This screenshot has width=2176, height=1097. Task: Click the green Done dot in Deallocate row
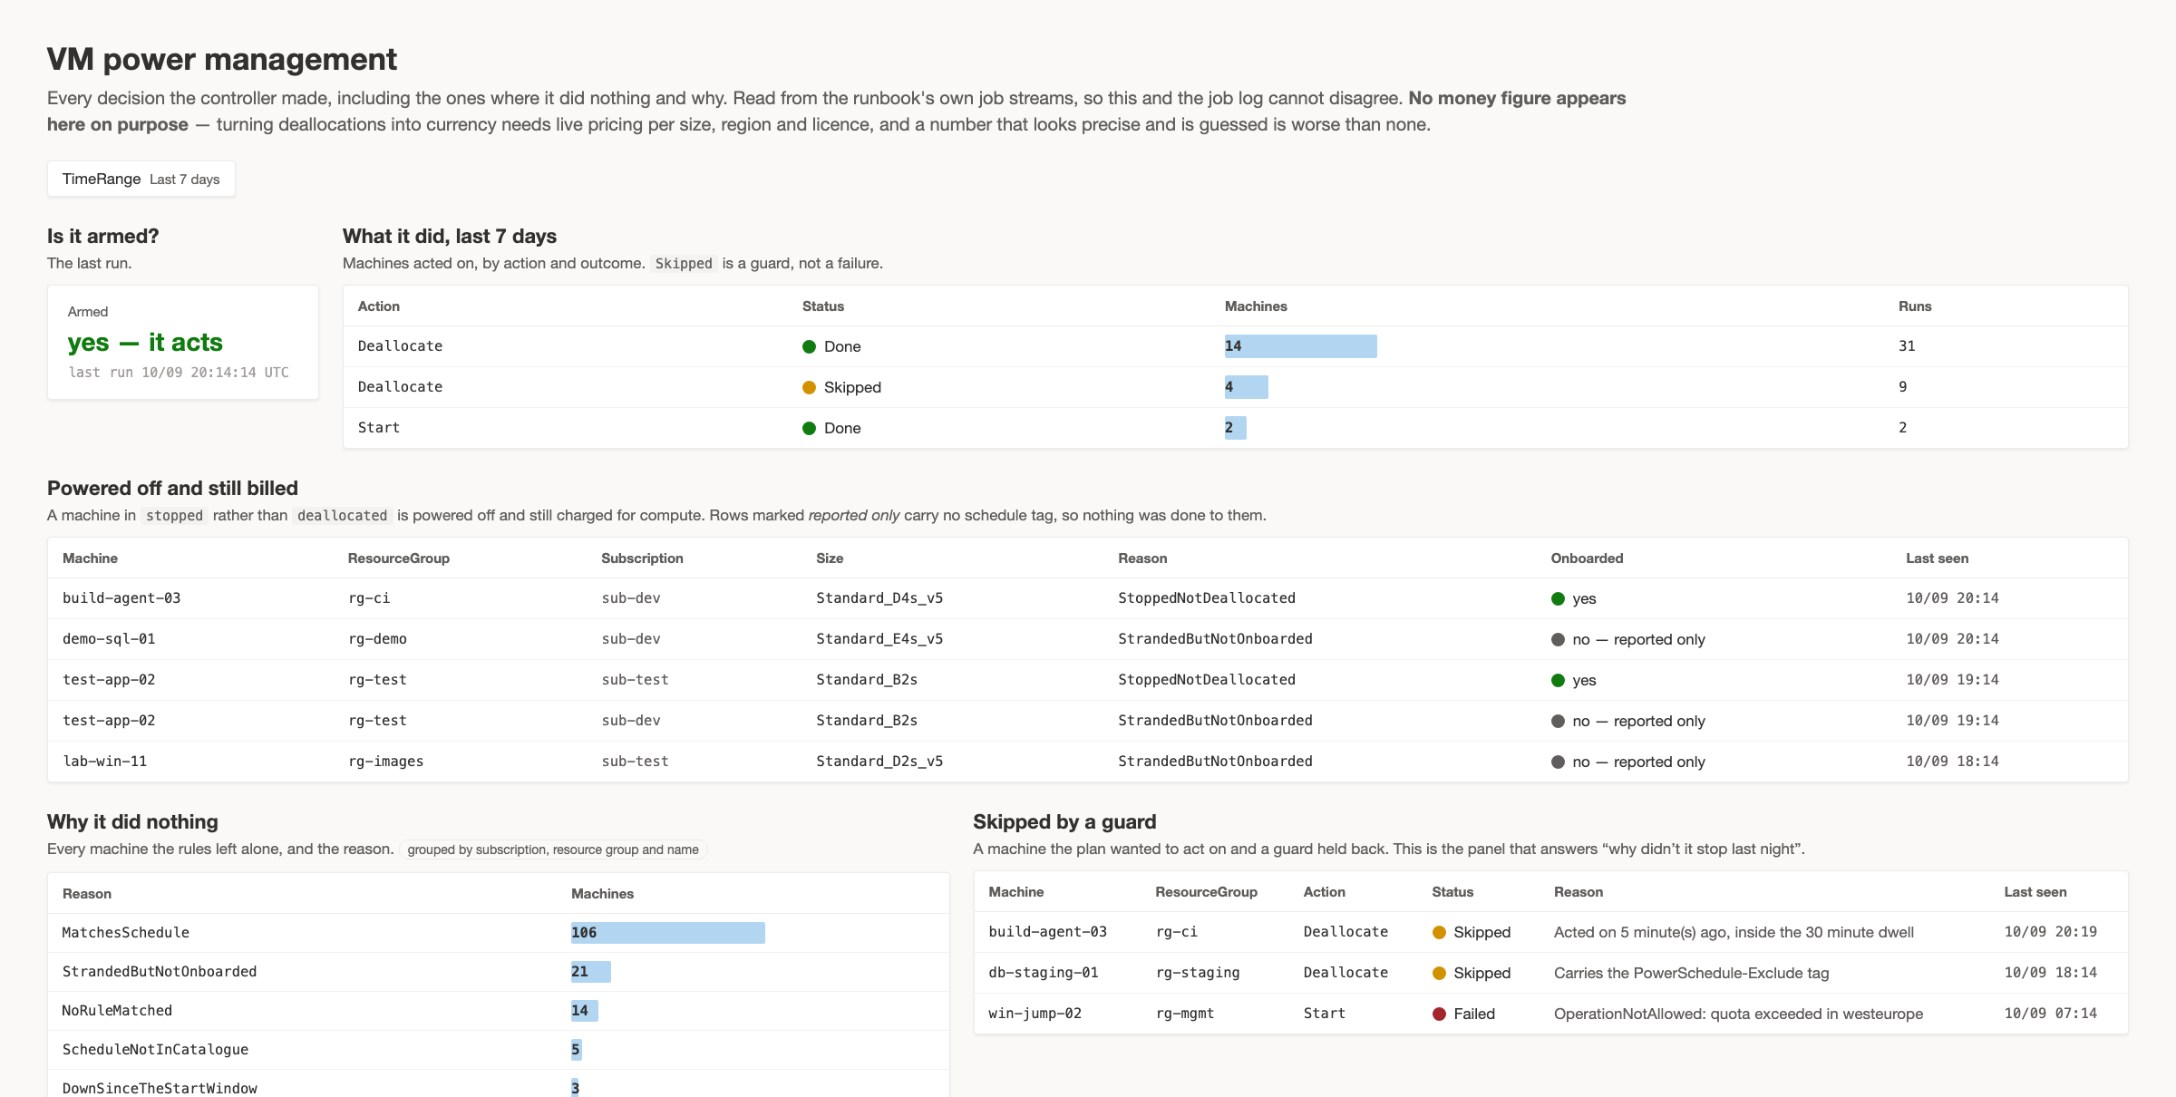click(810, 346)
